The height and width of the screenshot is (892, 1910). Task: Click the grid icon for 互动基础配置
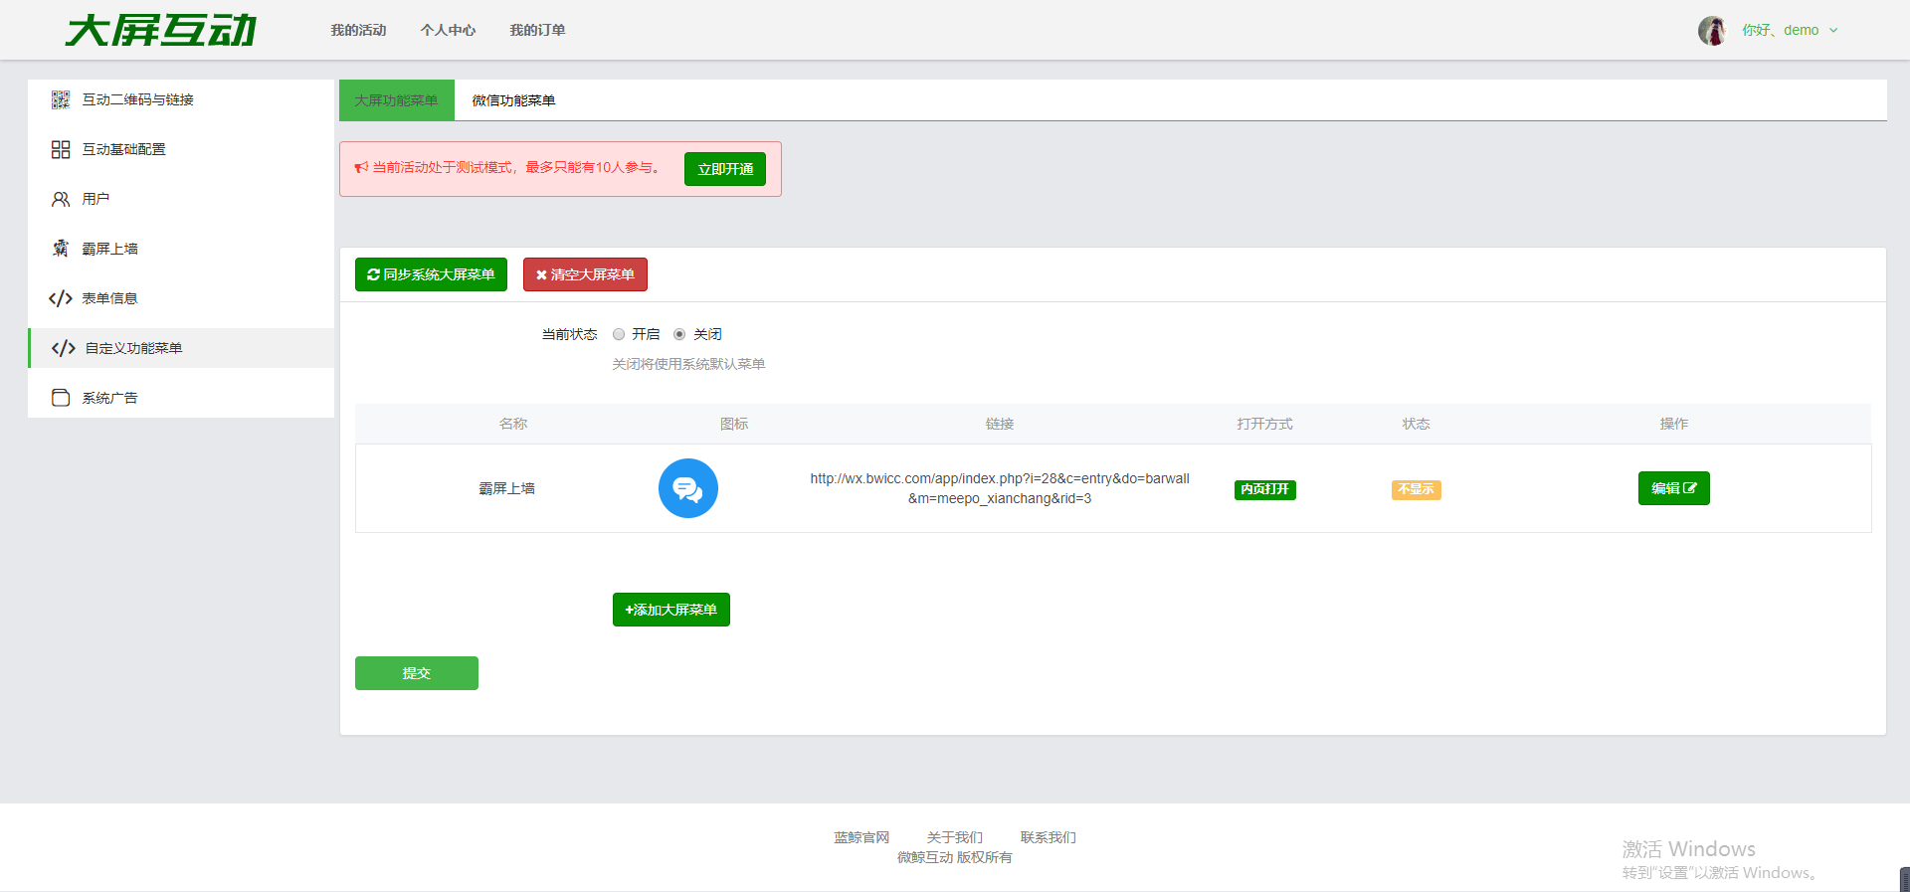pyautogui.click(x=61, y=149)
